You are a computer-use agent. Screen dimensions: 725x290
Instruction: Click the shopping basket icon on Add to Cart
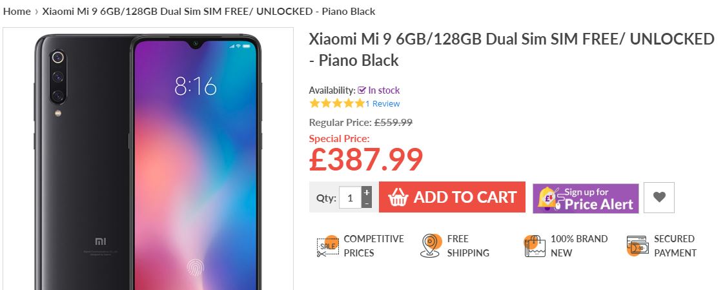click(x=398, y=198)
